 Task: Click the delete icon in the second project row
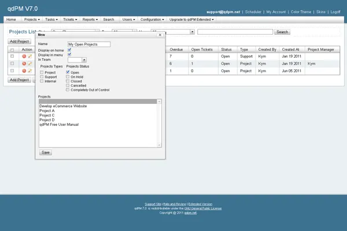point(24,64)
